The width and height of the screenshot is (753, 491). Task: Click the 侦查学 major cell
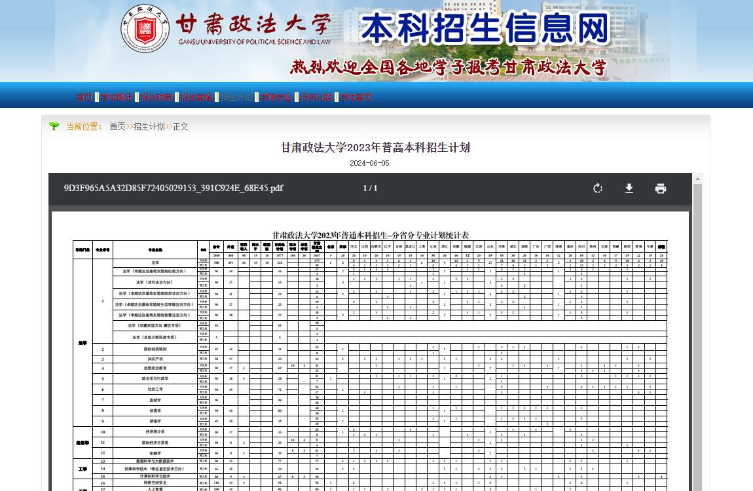[155, 410]
